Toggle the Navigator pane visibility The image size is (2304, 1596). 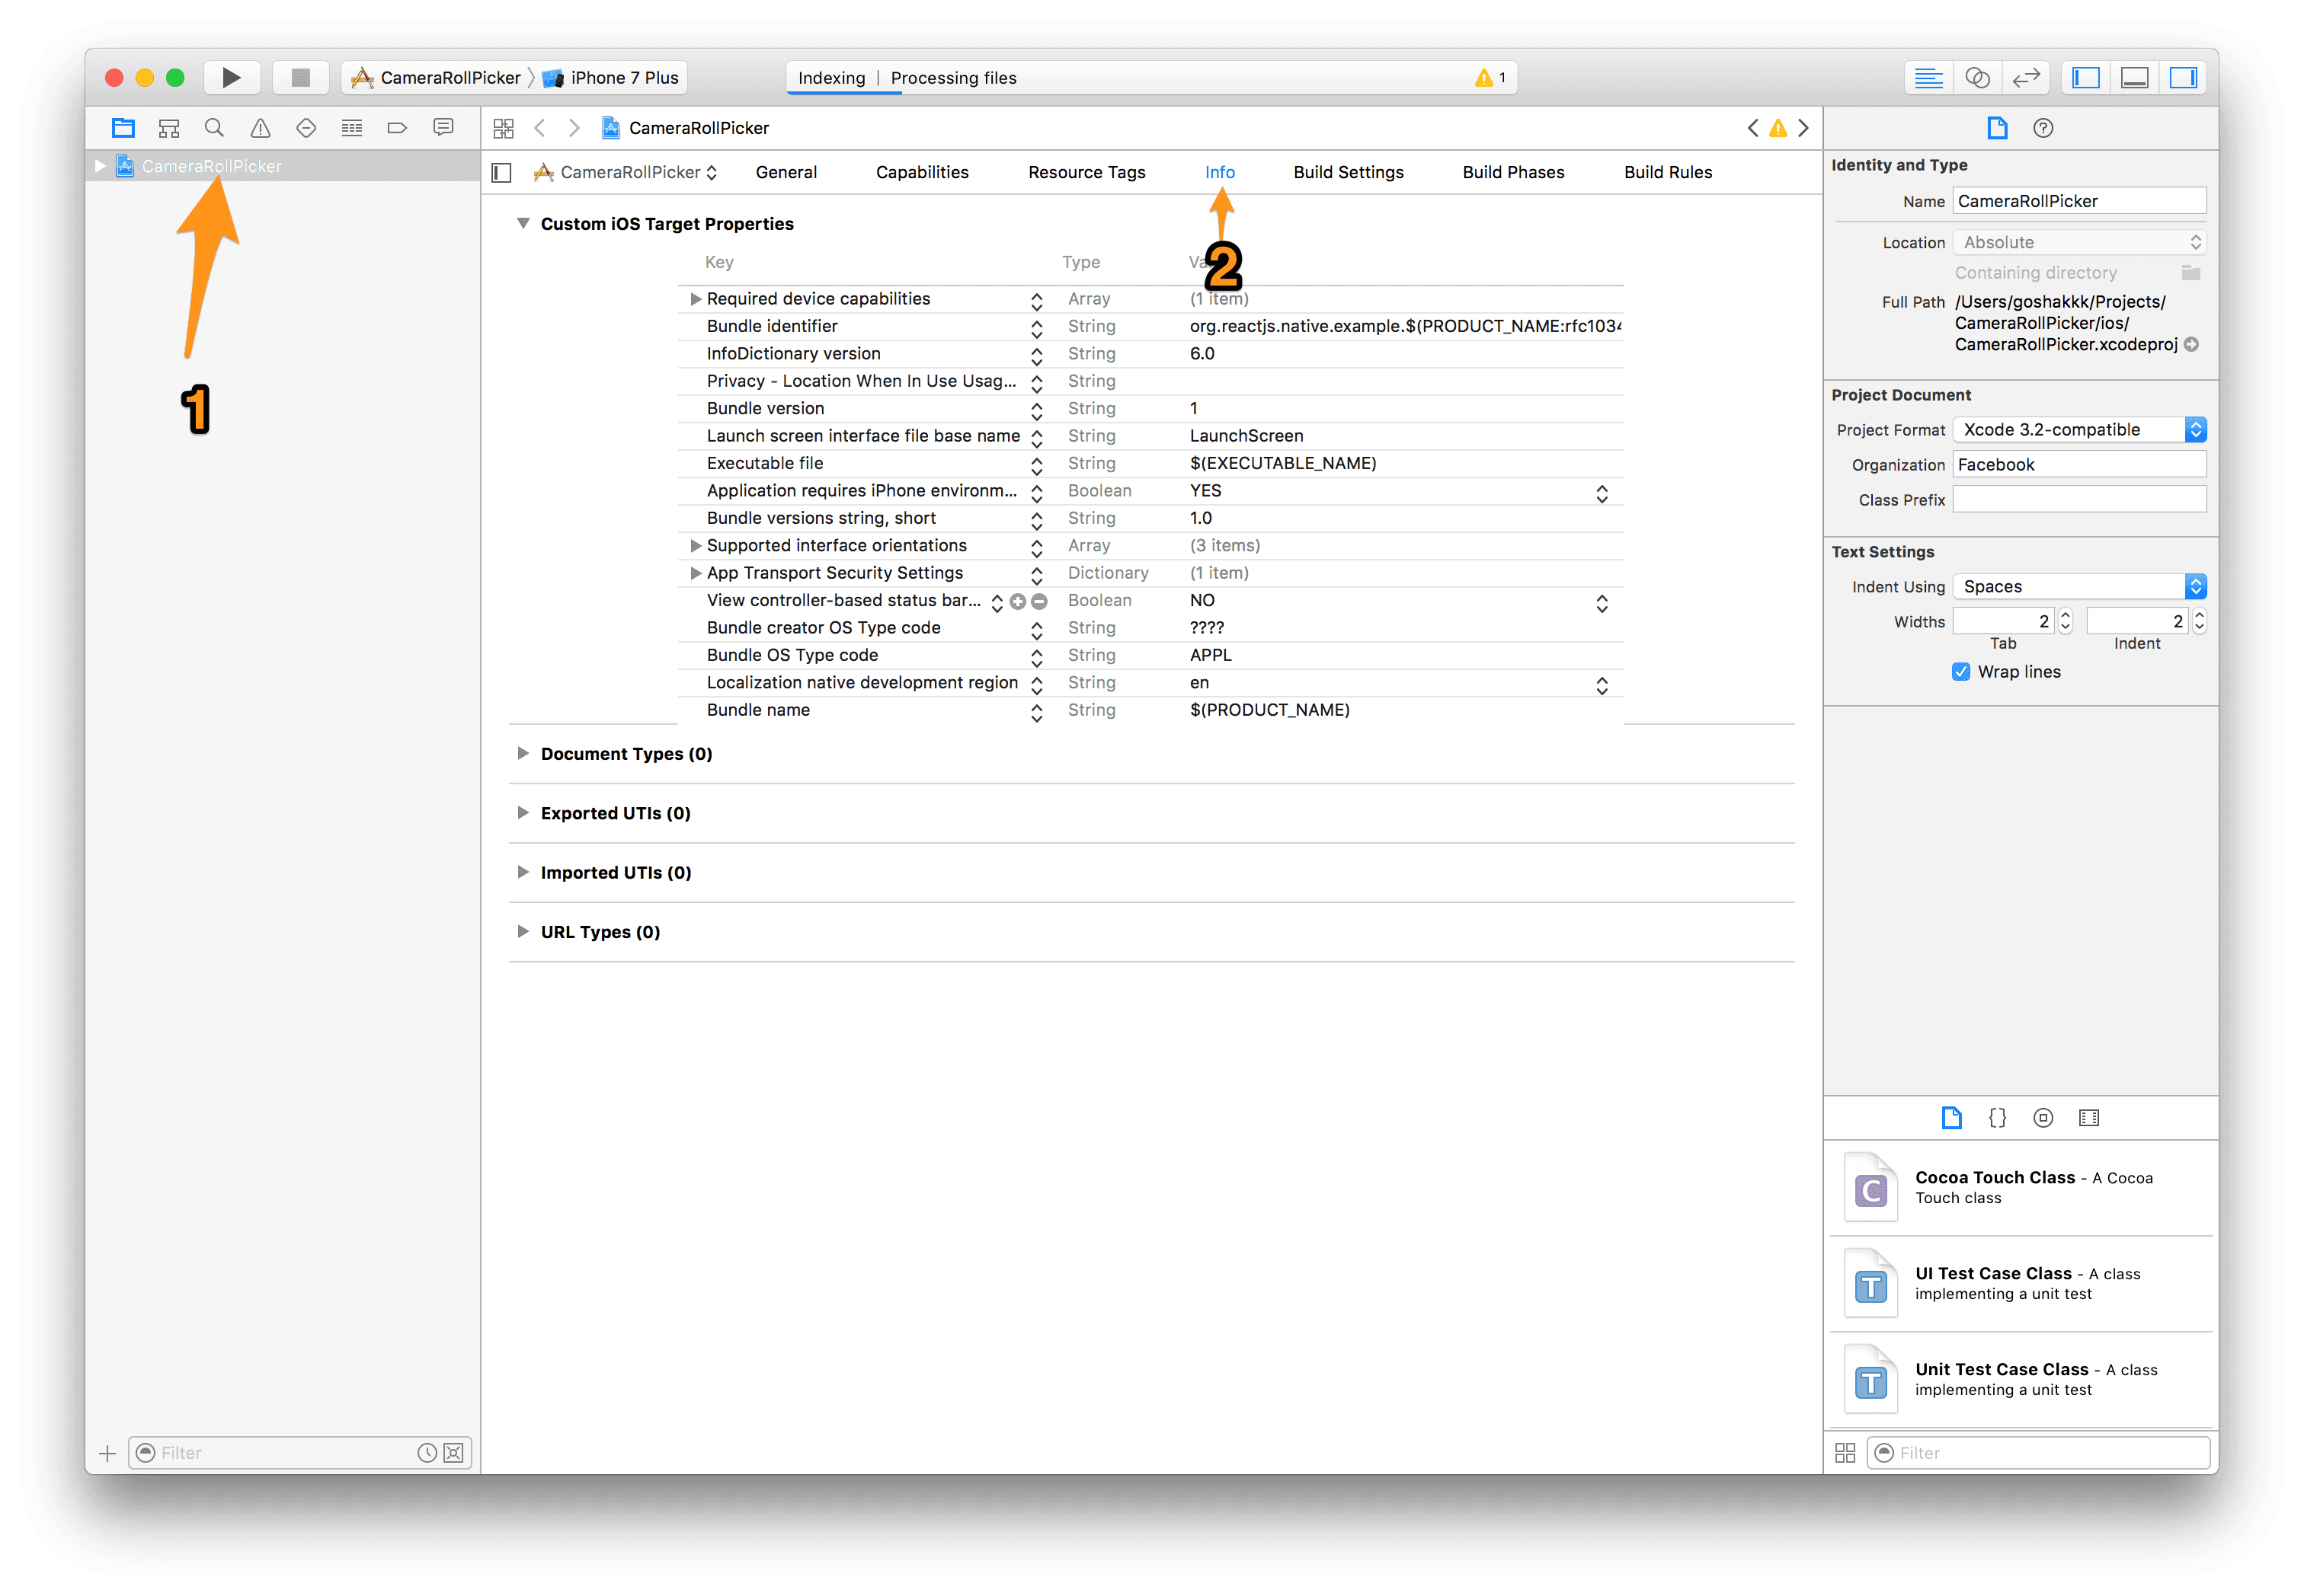tap(2086, 78)
